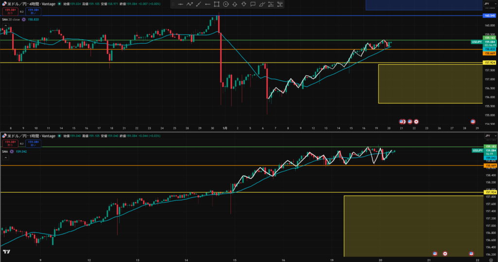Open the JPY currency dropdown on lower chart
The height and width of the screenshot is (262, 498).
(x=490, y=136)
